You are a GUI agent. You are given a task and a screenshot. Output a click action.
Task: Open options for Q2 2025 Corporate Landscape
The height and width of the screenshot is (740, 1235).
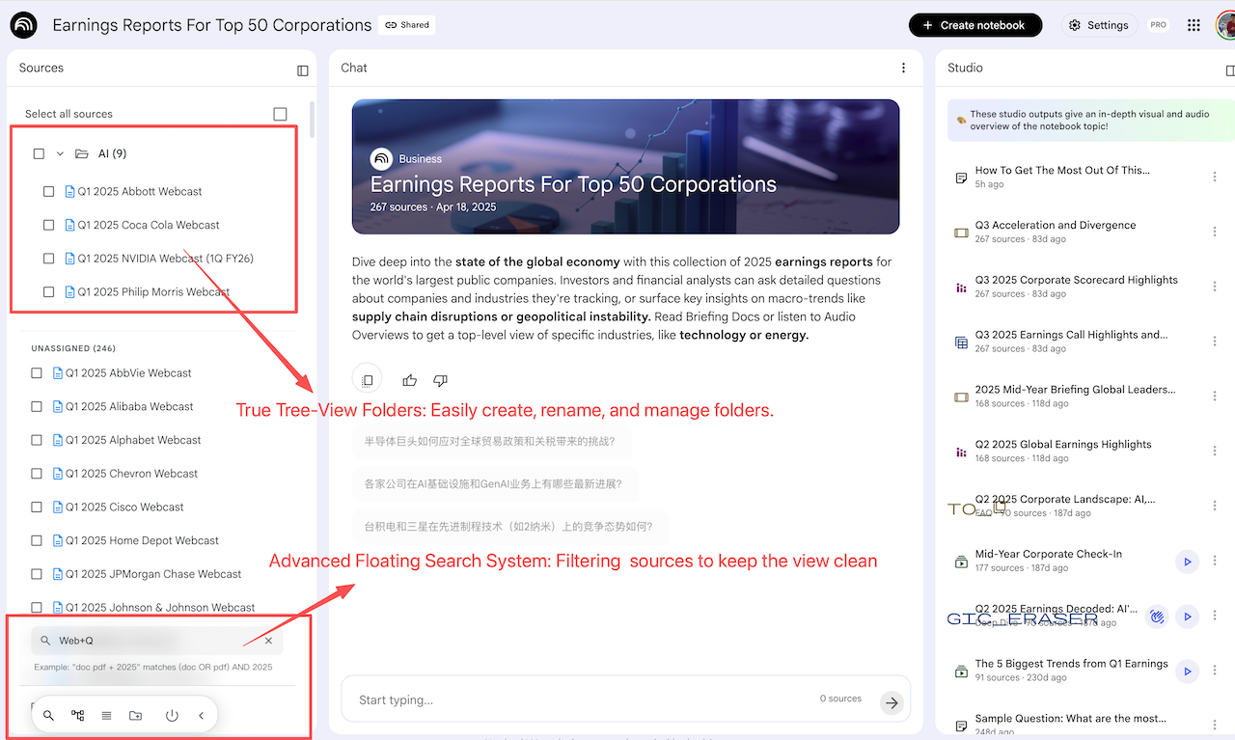pyautogui.click(x=1215, y=507)
